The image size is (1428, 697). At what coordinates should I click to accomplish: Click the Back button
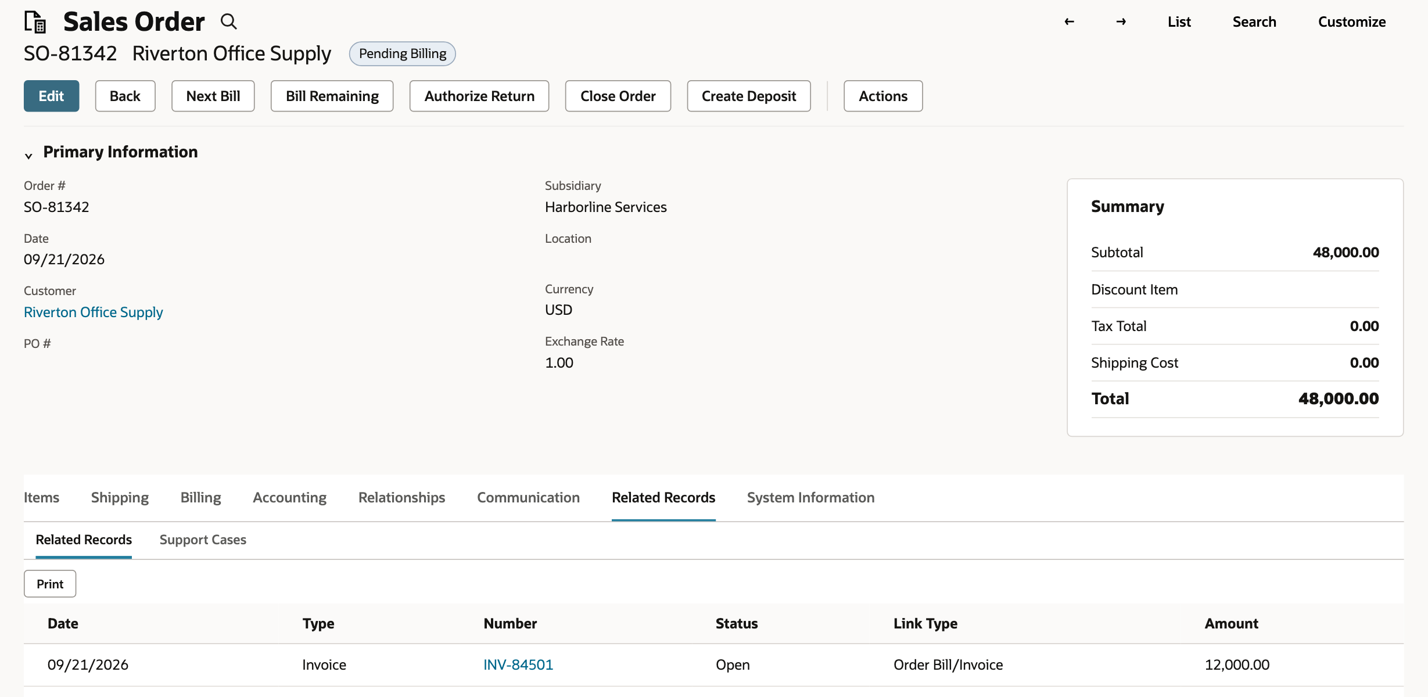pos(125,96)
